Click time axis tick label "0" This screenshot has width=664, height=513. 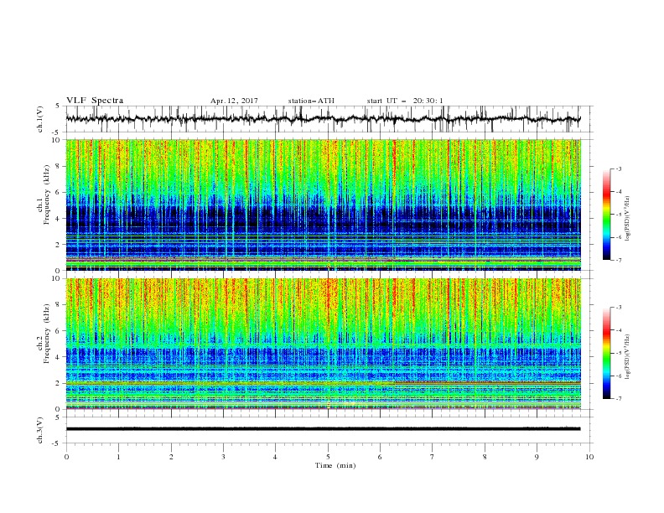(x=66, y=457)
